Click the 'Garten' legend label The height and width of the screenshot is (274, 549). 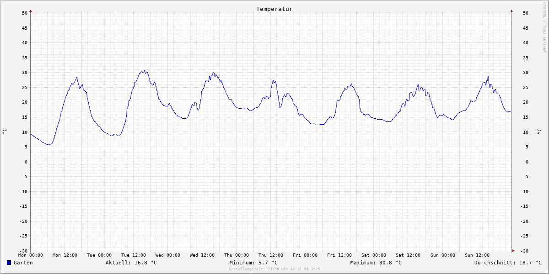(x=23, y=263)
